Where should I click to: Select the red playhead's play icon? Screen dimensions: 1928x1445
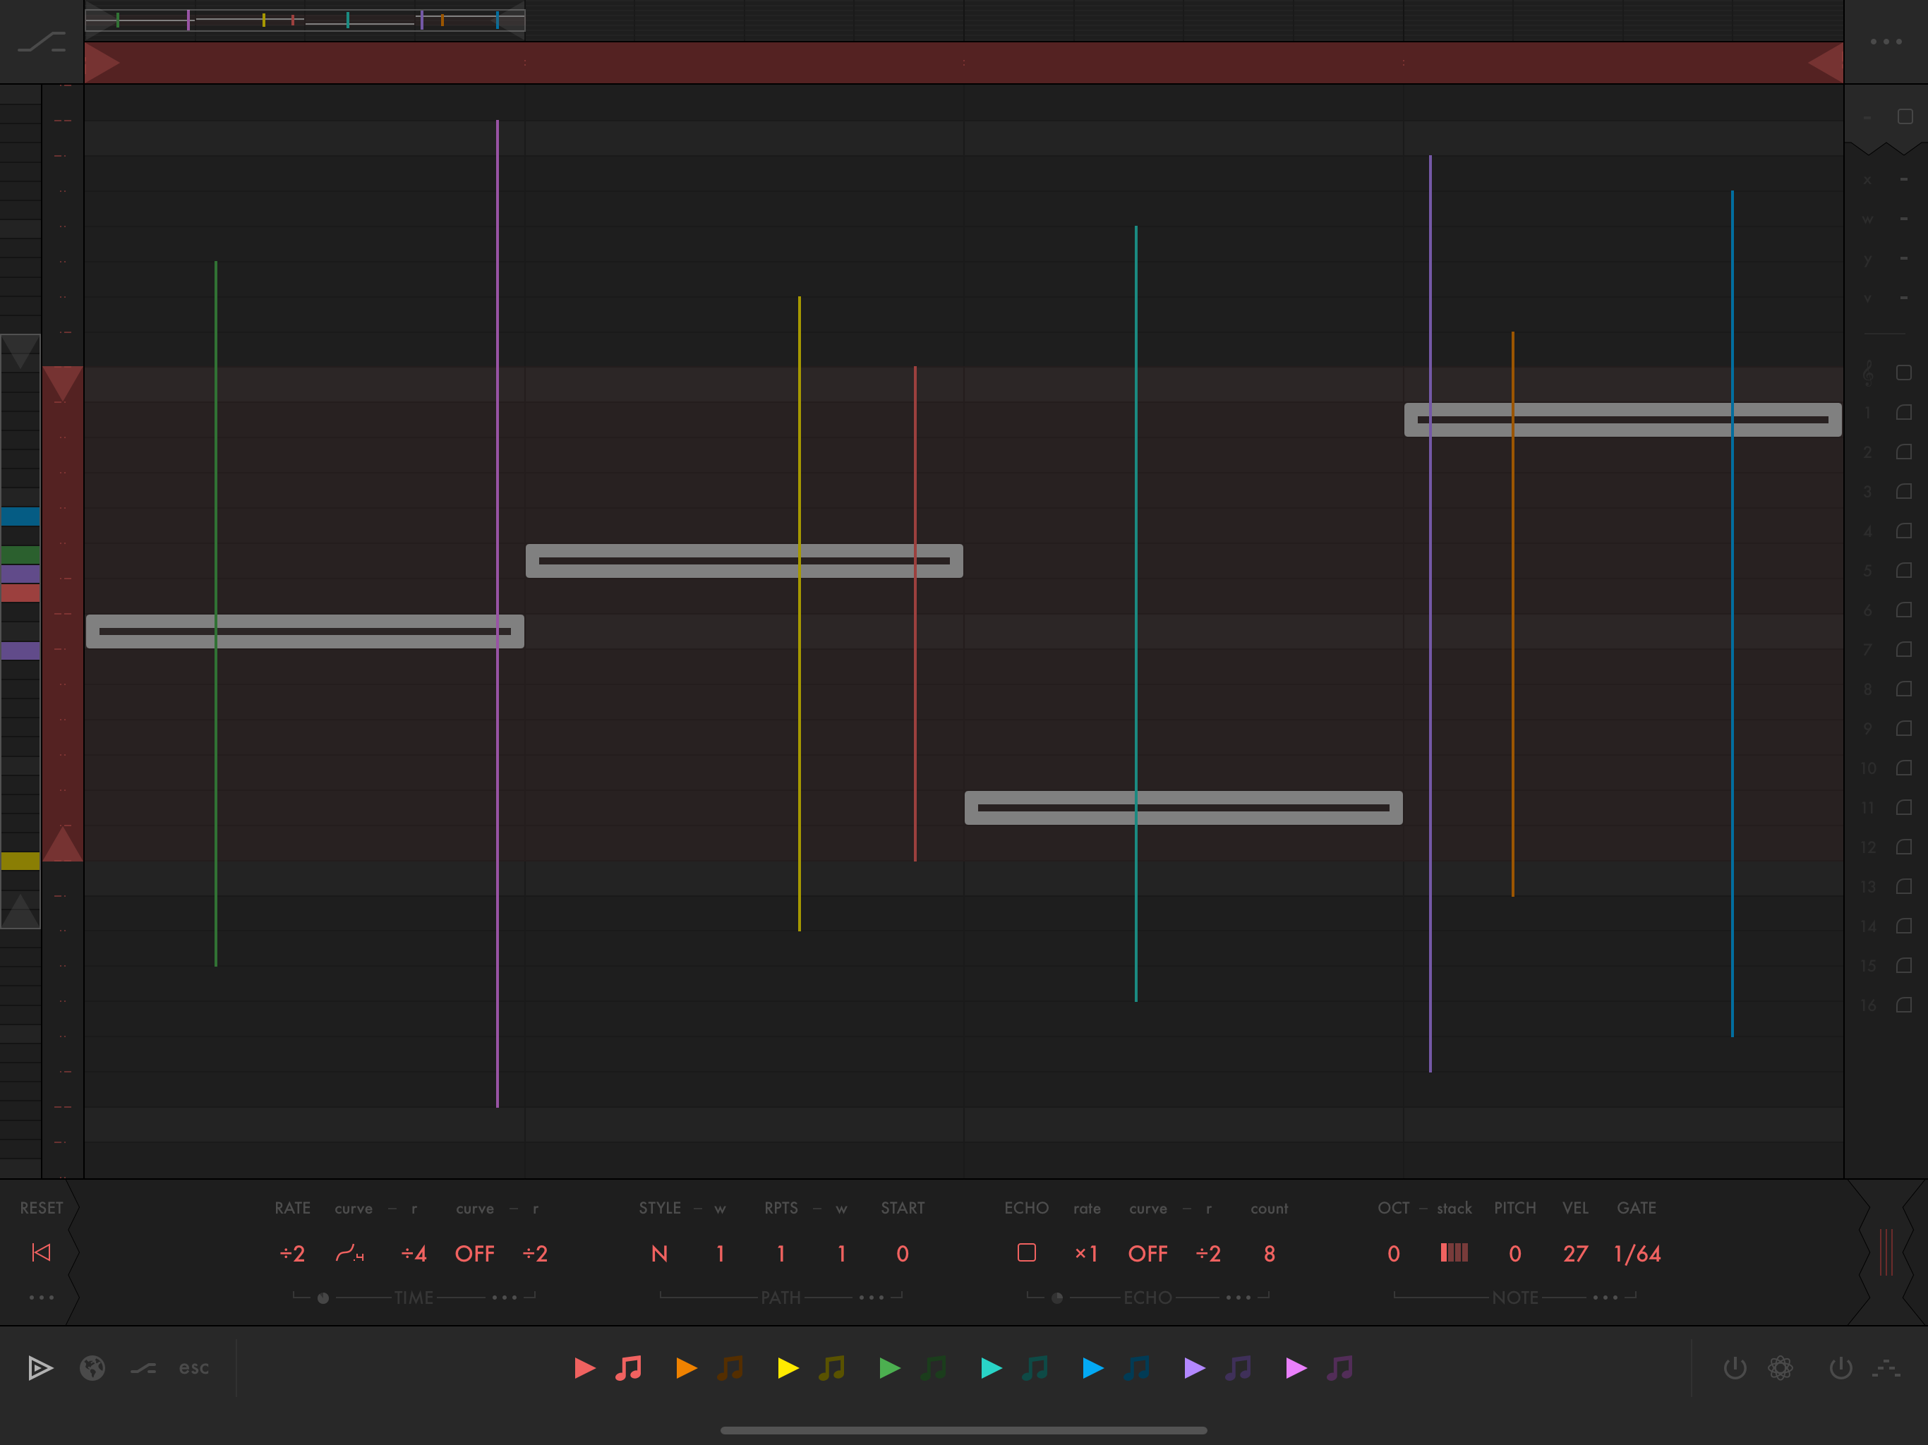click(585, 1368)
